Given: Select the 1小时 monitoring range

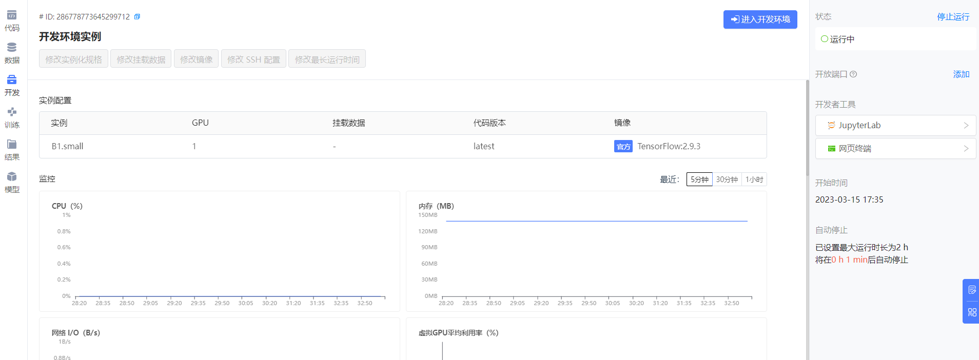Looking at the screenshot, I should (x=754, y=179).
